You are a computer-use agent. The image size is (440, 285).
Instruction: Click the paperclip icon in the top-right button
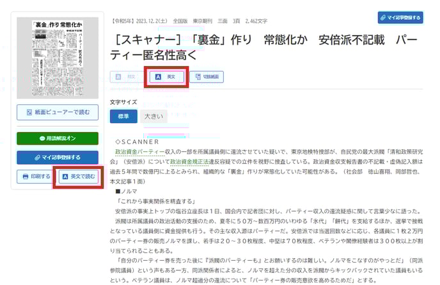pos(383,18)
